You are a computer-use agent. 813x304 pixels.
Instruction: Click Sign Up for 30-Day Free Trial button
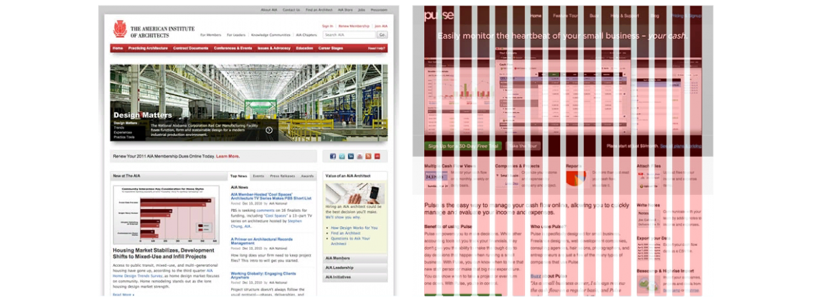click(x=463, y=146)
